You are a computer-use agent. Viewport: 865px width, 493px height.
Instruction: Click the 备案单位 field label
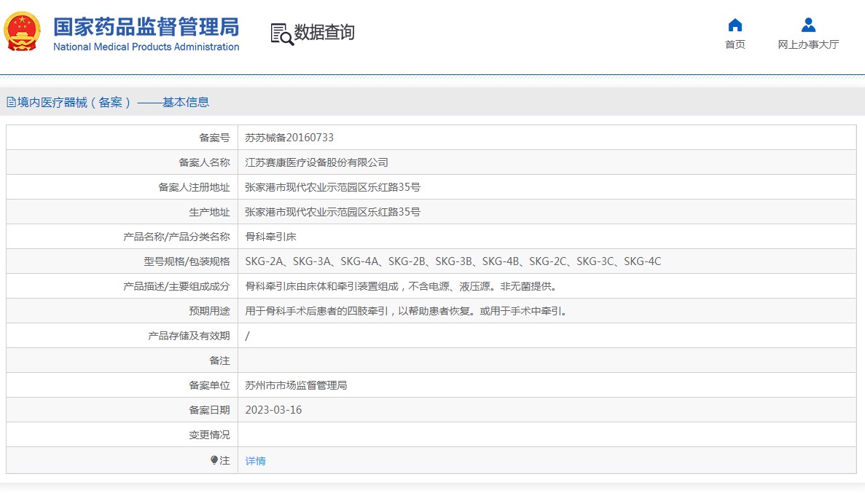click(x=210, y=385)
